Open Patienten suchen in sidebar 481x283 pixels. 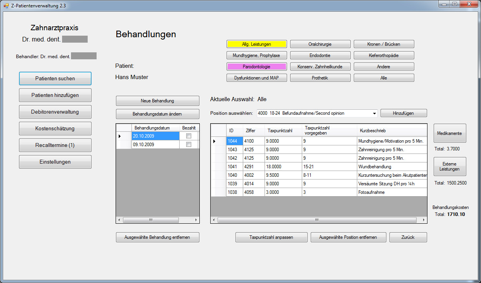[55, 78]
